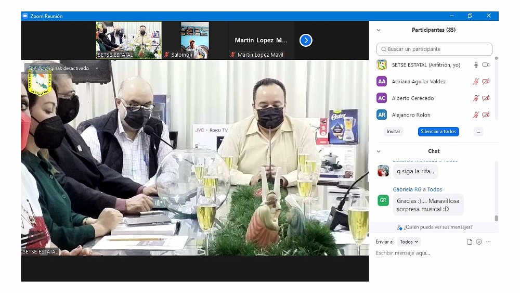Click the participants panel more options button
This screenshot has height=293, width=520.
(478, 132)
